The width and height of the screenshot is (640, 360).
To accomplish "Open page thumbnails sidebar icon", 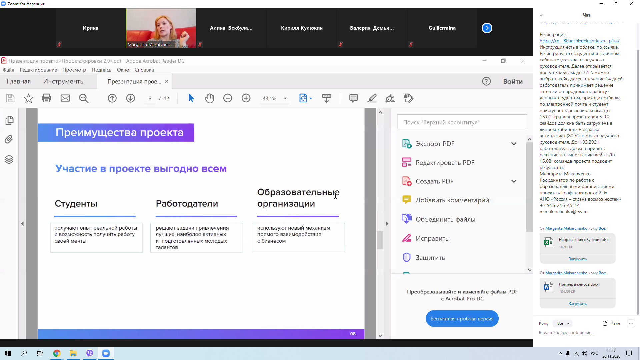I will [9, 120].
